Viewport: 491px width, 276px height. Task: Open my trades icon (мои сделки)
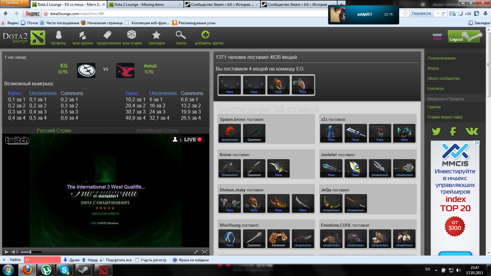coord(83,35)
